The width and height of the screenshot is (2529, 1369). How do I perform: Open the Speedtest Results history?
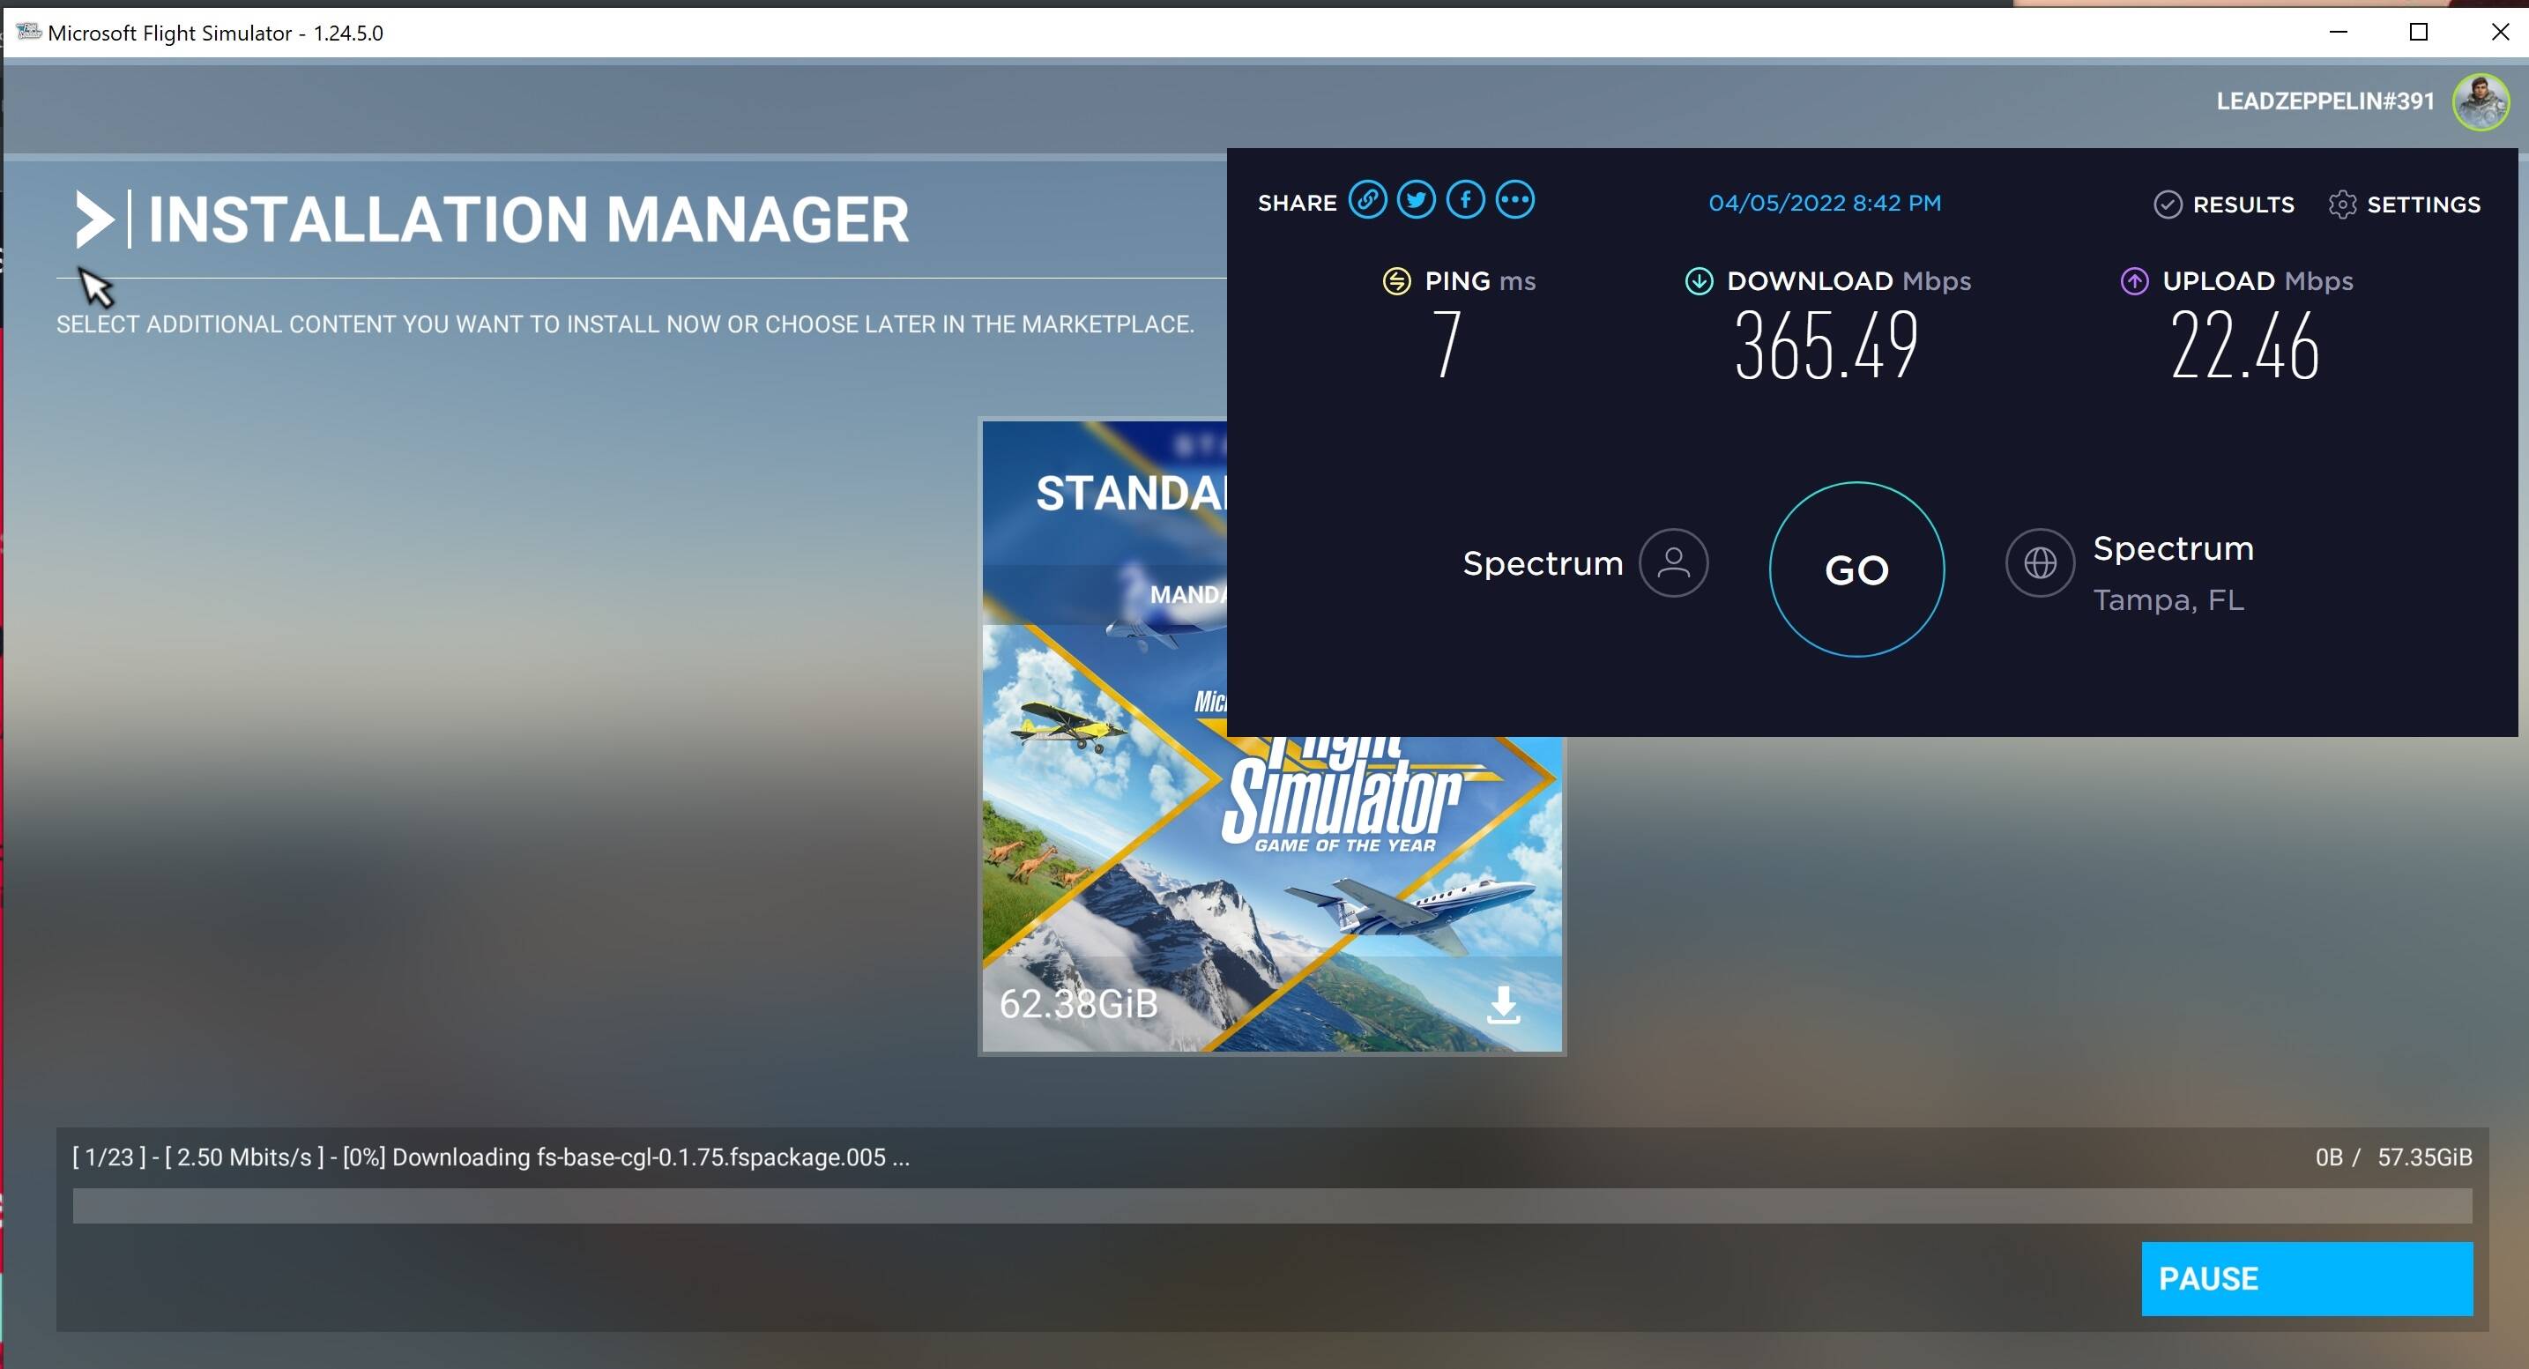click(2224, 205)
